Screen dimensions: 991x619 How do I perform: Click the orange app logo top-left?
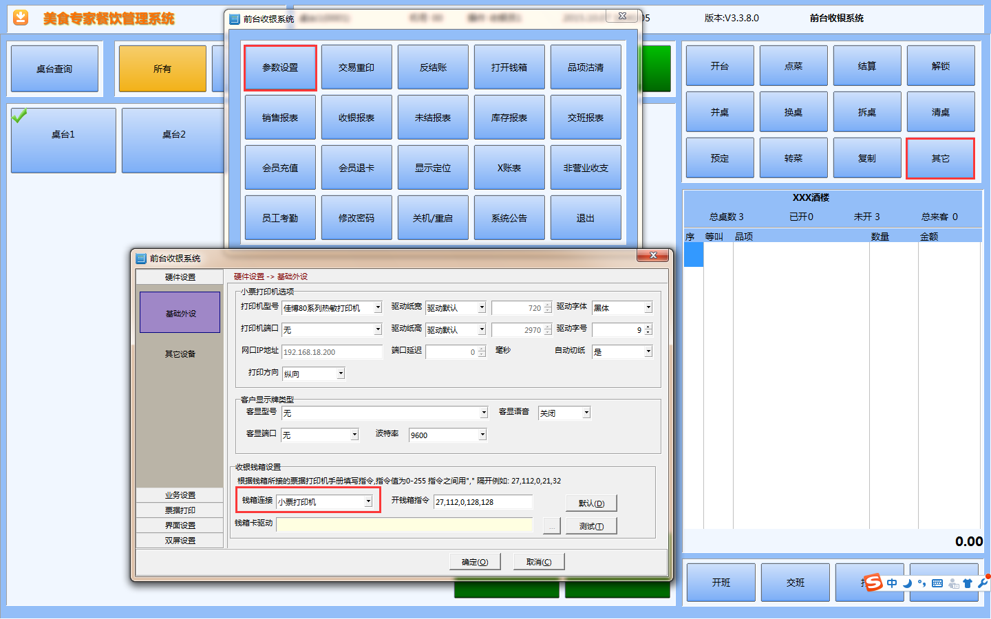tap(21, 18)
